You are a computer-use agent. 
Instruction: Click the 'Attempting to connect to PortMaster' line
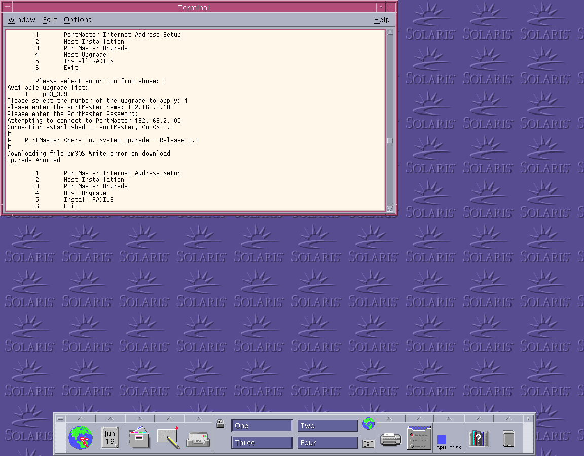tap(94, 121)
